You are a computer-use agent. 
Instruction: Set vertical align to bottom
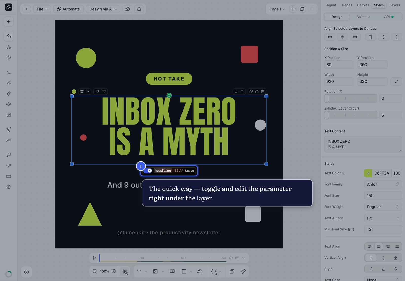396,257
